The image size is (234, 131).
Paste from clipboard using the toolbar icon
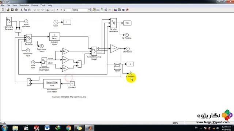coord(29,10)
